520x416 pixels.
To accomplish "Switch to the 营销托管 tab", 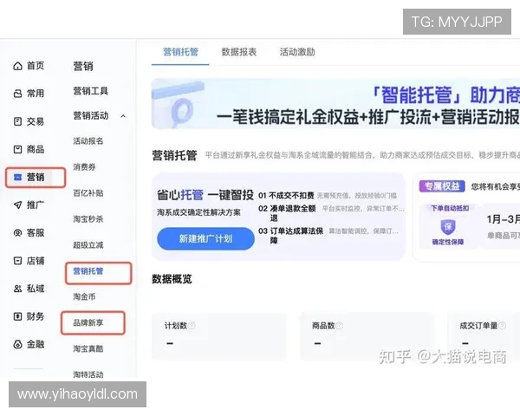I will pos(181,52).
